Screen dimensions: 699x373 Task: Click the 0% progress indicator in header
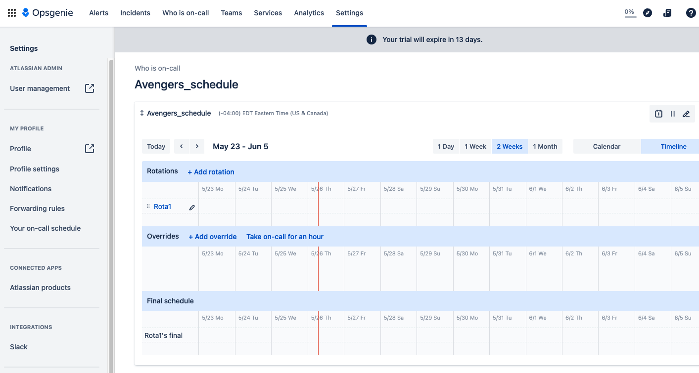click(630, 13)
